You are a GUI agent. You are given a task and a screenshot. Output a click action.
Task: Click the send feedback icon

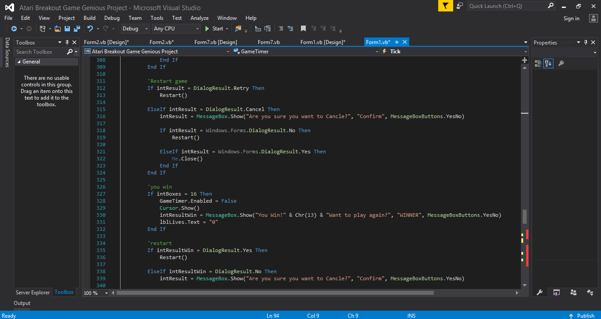(460, 6)
